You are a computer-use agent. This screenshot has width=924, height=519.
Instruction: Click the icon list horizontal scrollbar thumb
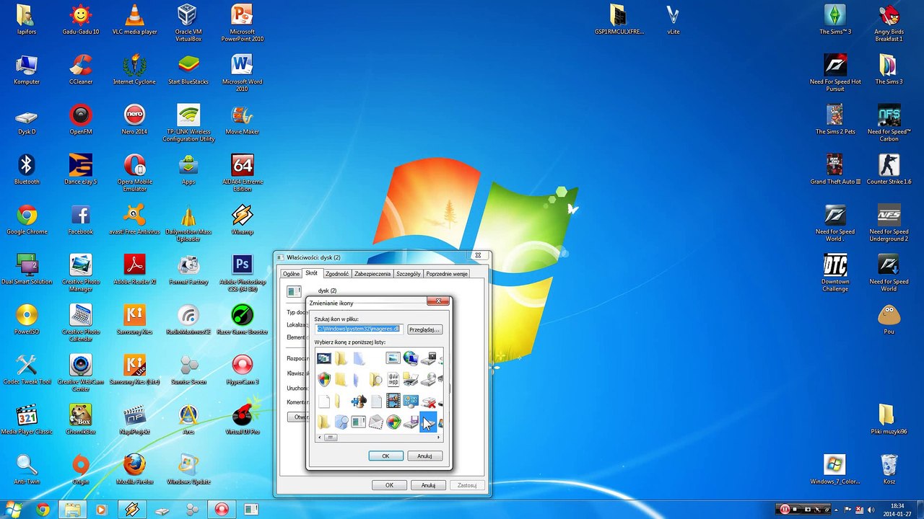(330, 438)
